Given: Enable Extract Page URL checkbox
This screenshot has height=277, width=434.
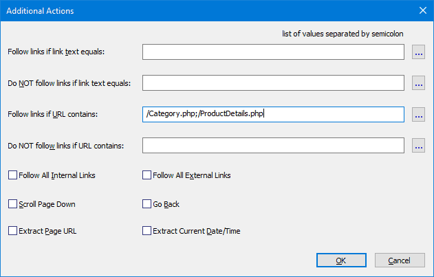Looking at the screenshot, I should tap(12, 231).
